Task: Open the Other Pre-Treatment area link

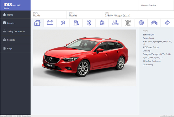Action: point(152,61)
